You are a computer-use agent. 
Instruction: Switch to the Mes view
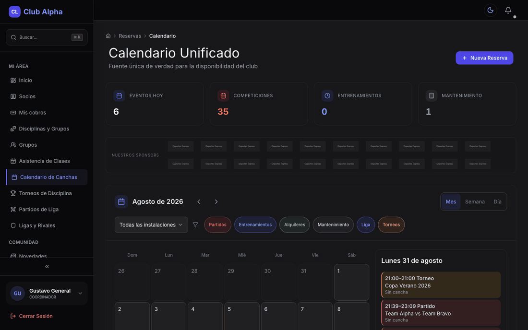pos(451,202)
